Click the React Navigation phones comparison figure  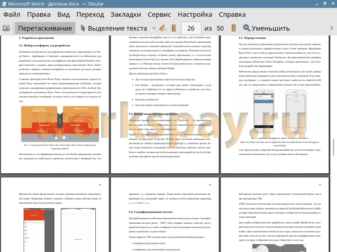[280, 112]
